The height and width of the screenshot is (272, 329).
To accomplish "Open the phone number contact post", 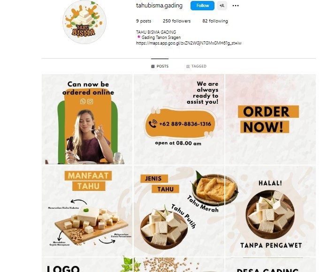I will click(x=179, y=119).
